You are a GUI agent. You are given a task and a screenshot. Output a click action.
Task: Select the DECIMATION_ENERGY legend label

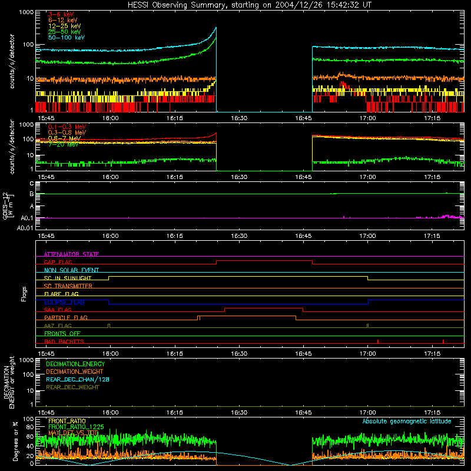[x=75, y=364]
